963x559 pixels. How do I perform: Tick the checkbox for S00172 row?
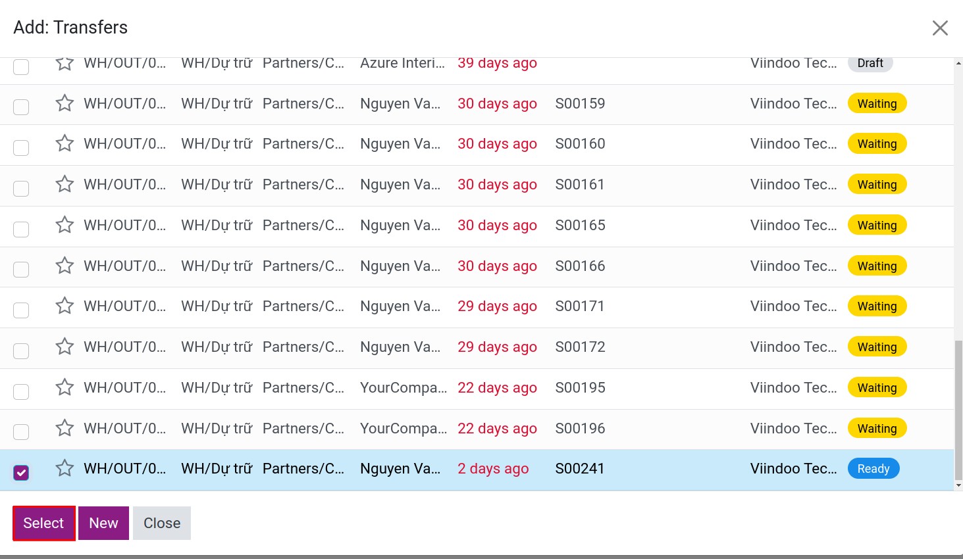[x=21, y=351]
